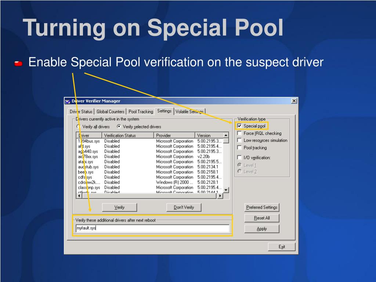Switch to the Driver Status tab
The height and width of the screenshot is (282, 376).
(81, 112)
